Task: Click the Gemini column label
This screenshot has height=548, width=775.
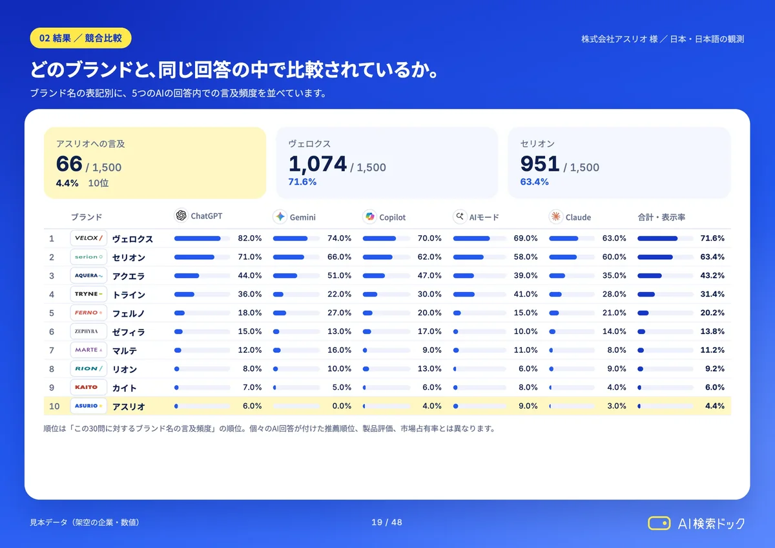Action: coord(303,218)
